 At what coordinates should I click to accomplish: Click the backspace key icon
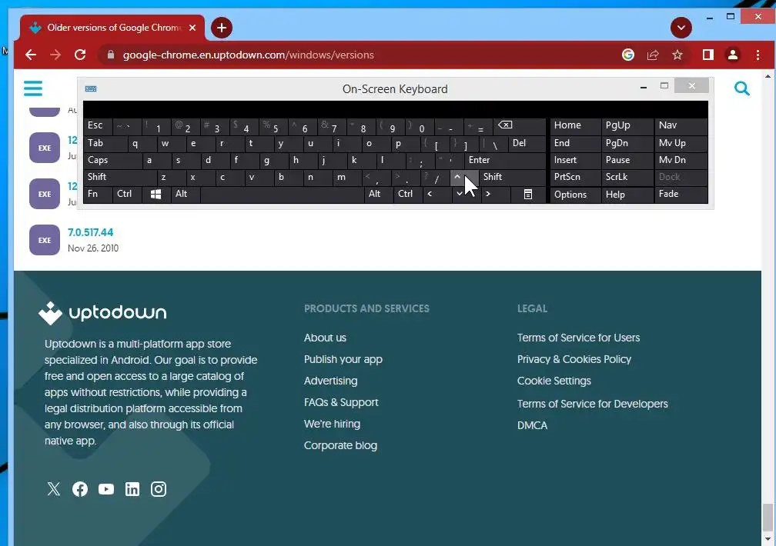coord(520,126)
